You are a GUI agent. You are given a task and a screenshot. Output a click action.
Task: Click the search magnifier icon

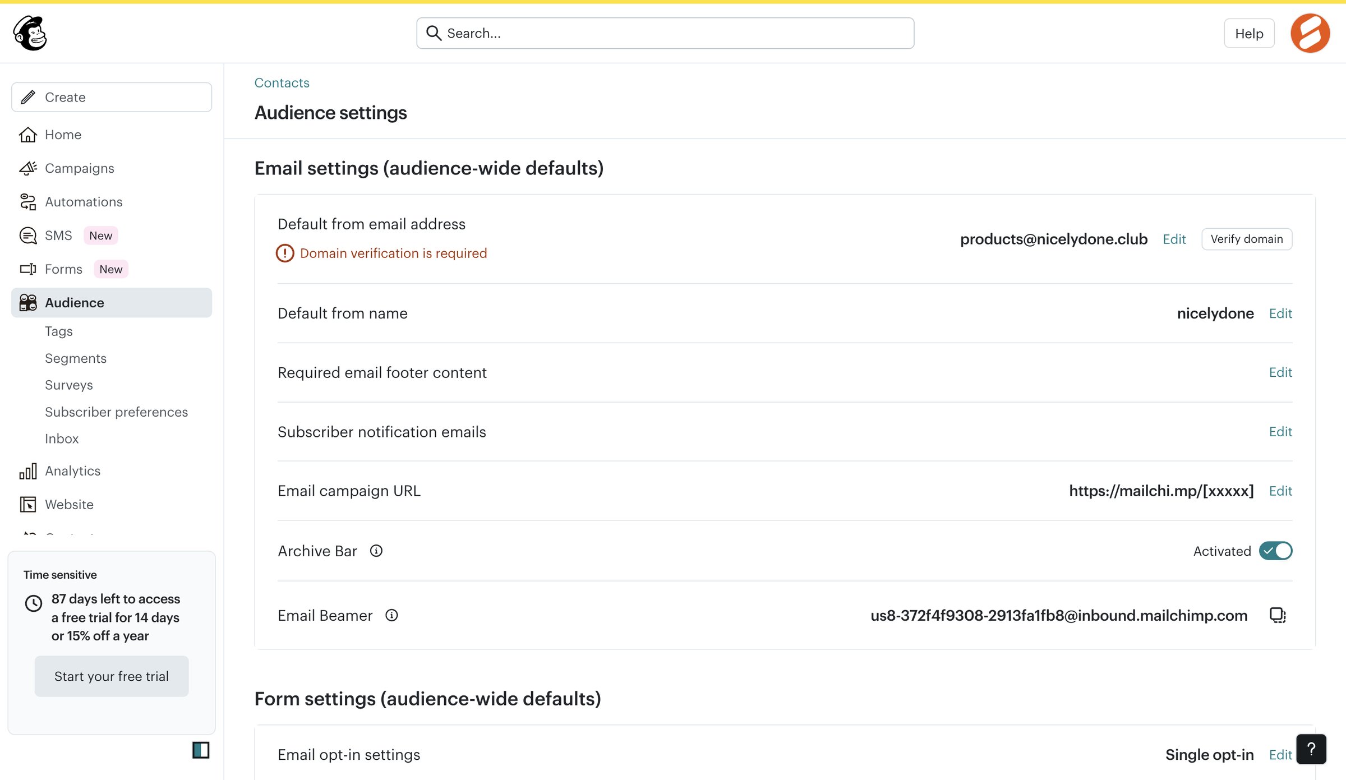[x=434, y=33]
